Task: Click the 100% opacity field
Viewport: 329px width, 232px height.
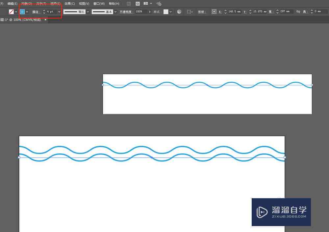Action: pos(141,11)
